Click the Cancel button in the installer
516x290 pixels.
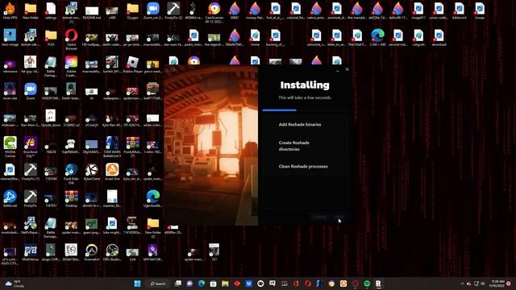tap(320, 217)
